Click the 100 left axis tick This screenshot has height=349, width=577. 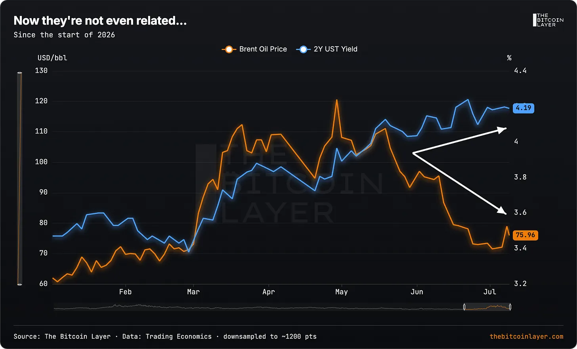[41, 162]
